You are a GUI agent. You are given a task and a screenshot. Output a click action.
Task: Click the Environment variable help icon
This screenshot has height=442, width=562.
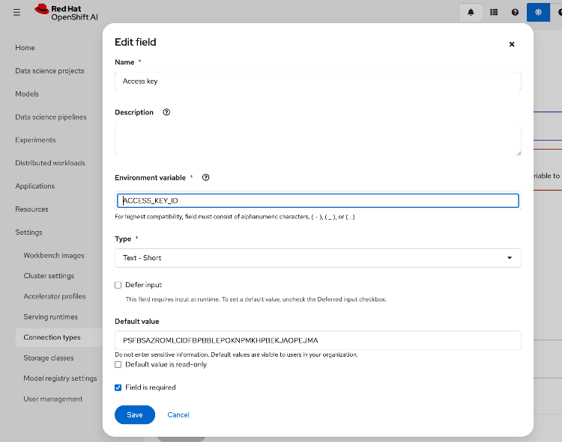point(205,177)
